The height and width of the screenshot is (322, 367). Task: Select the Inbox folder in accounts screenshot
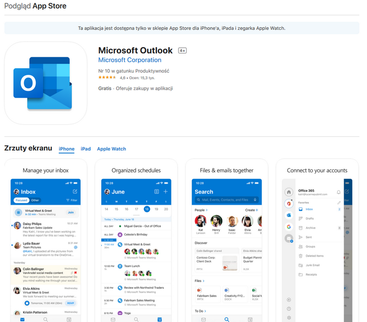point(319,209)
